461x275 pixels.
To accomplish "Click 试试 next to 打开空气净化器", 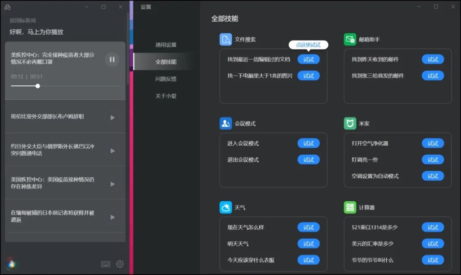I will click(x=433, y=143).
